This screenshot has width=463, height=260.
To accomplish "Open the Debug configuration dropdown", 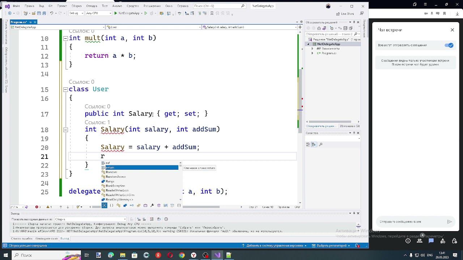I will pyautogui.click(x=76, y=13).
